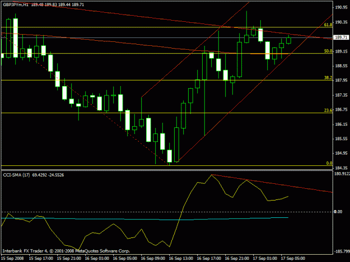Click the CCI-SMA (17) indicator label
350x262 pixels.
pos(16,175)
